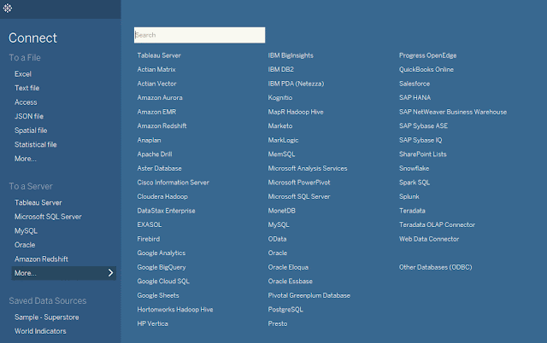
Task: Select MemSQL from the list
Action: coord(281,154)
